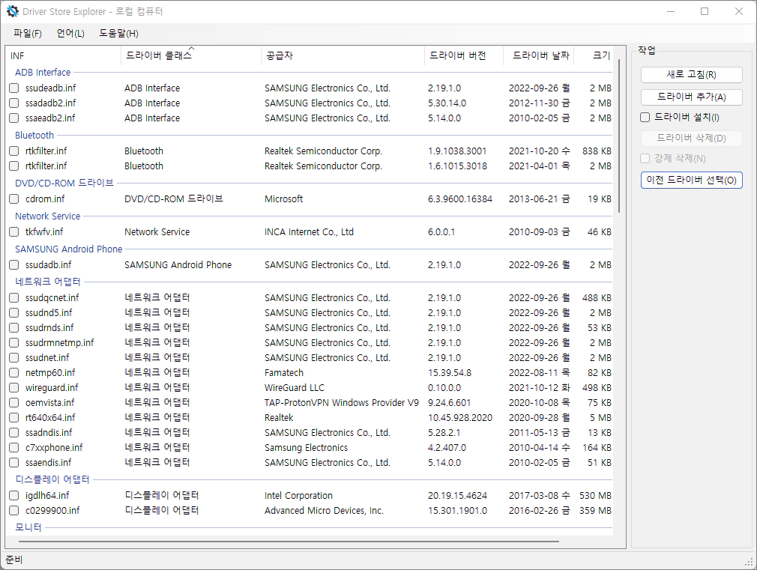
Task: Collapse the 디스플레이 어댑터 group header
Action: (52, 480)
